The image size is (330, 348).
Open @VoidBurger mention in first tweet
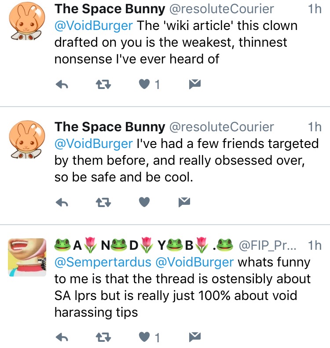pyautogui.click(x=94, y=26)
